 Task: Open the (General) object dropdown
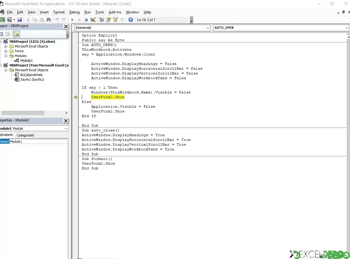point(207,28)
